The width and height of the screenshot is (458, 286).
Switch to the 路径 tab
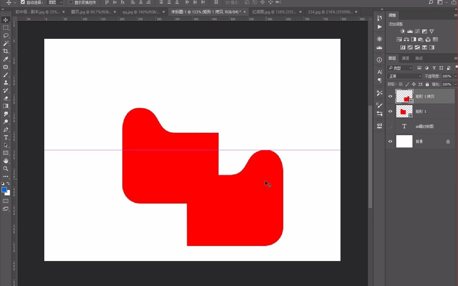click(419, 58)
